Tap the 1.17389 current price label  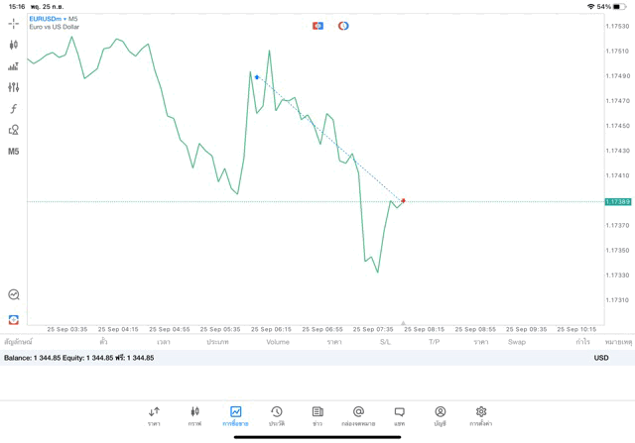pos(618,201)
